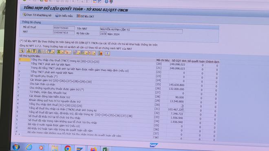Click the NNT number input field
Screen dimensions: 269x151
[x=64, y=33]
